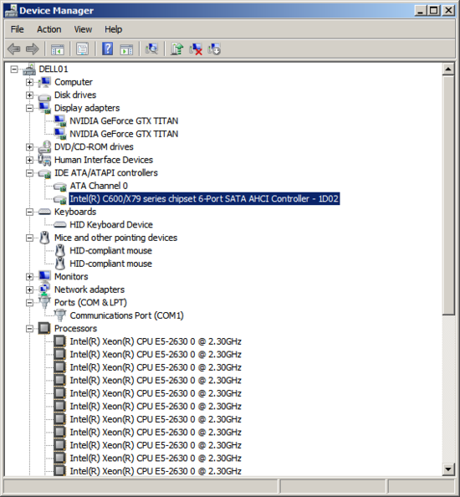This screenshot has height=497, width=460.
Task: Expand the DVD/CD-ROM drives category
Action: click(29, 146)
